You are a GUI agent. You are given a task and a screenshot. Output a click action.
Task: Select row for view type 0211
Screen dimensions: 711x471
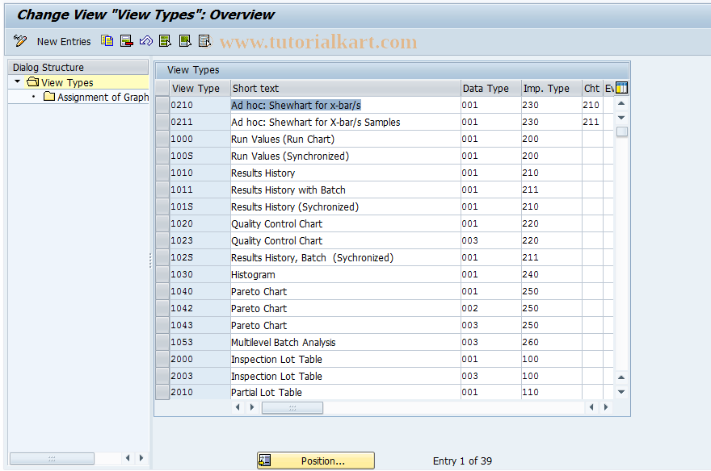(x=162, y=122)
